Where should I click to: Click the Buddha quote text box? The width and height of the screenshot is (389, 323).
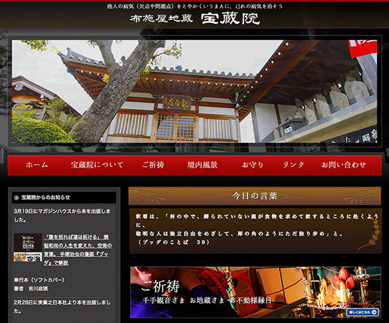pyautogui.click(x=256, y=231)
